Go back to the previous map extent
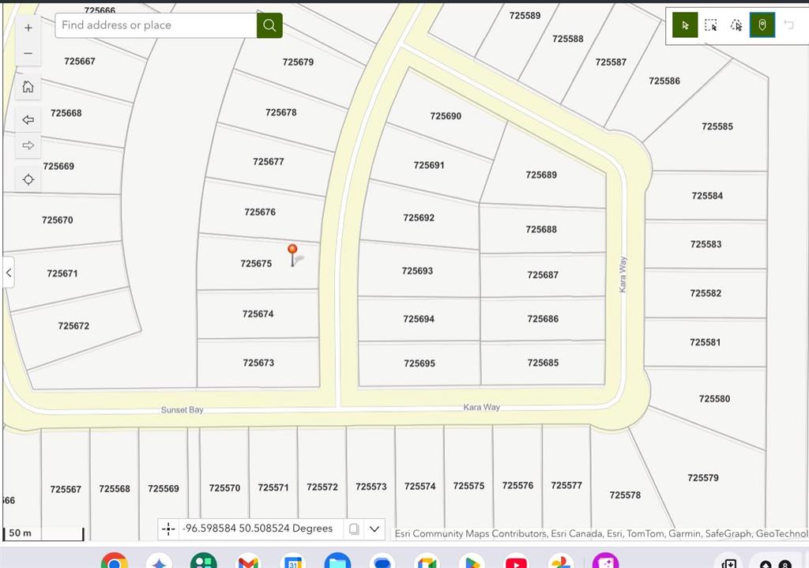This screenshot has width=809, height=568. tap(28, 120)
